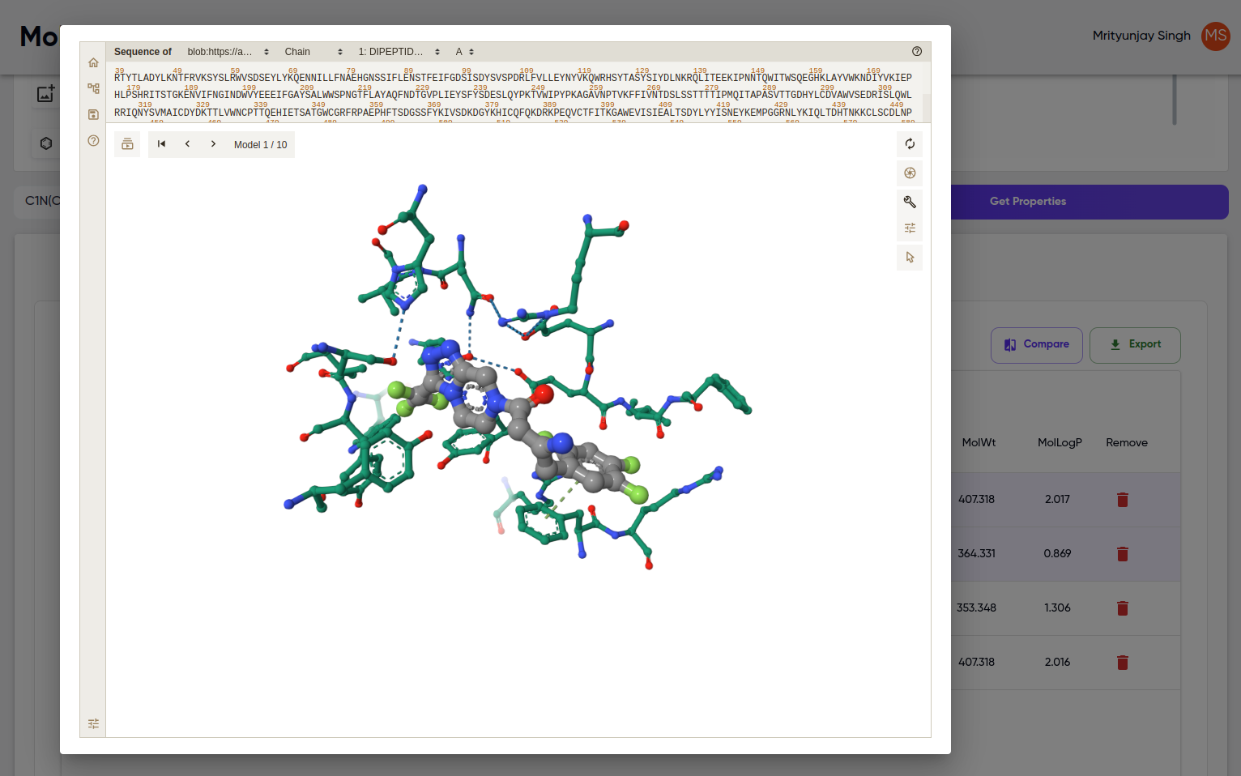Click the hexagon molecule icon behind the modal
Screen dimensions: 1241x776
pyautogui.click(x=46, y=143)
